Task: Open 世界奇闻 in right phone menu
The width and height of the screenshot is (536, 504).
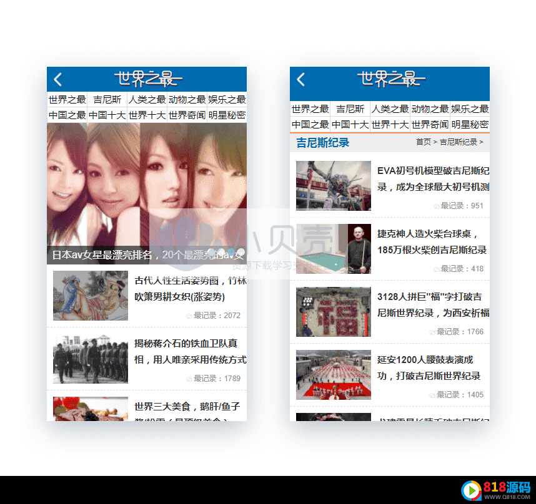Action: [x=430, y=125]
